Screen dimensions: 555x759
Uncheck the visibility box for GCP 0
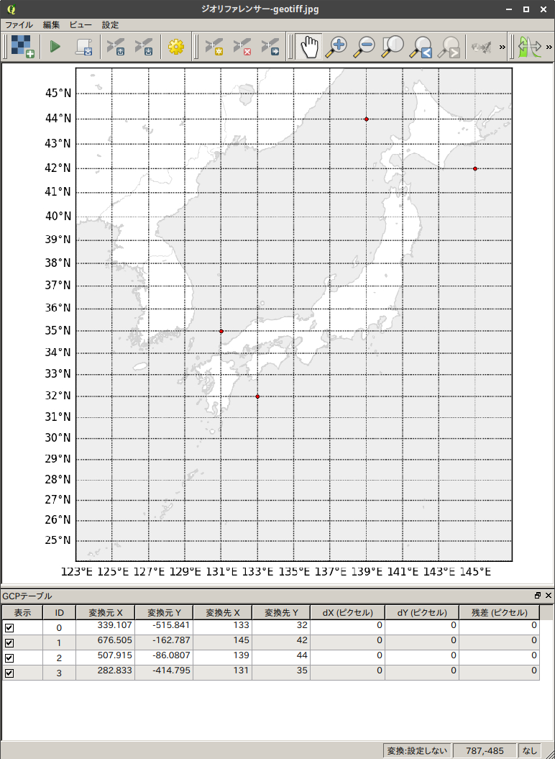click(x=9, y=628)
